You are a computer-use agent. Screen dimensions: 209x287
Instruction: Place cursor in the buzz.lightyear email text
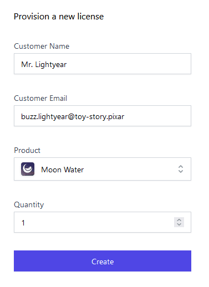(73, 117)
